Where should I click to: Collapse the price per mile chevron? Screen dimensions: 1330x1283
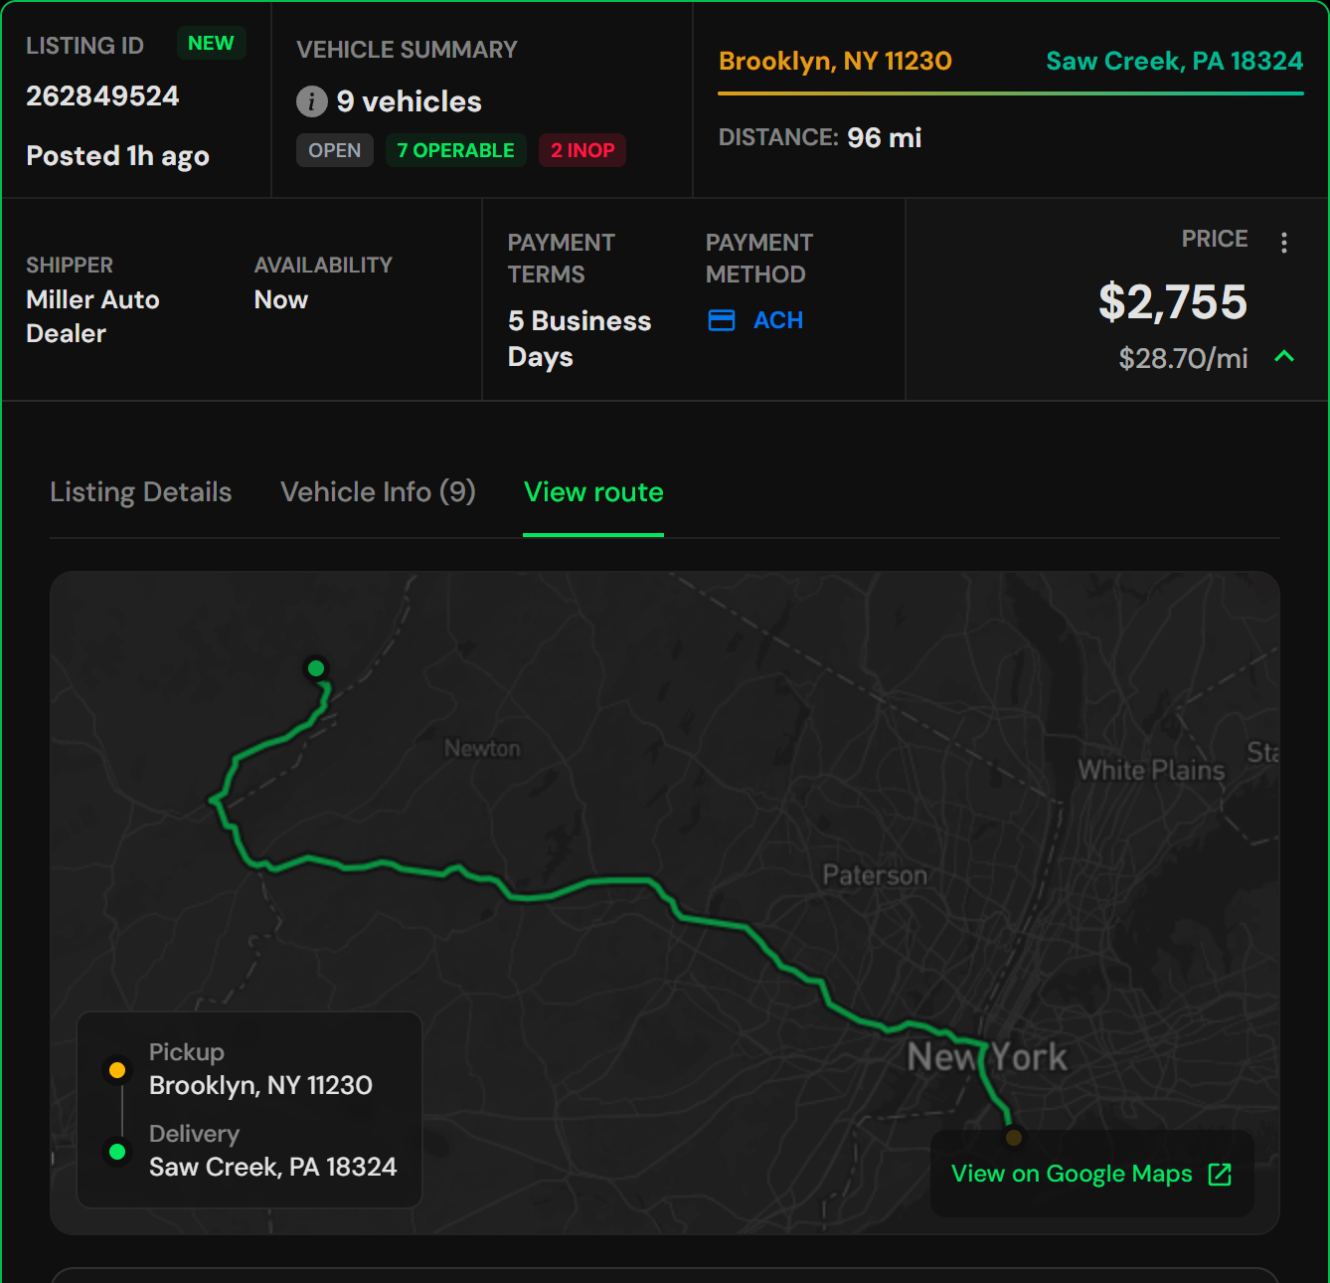pos(1284,356)
